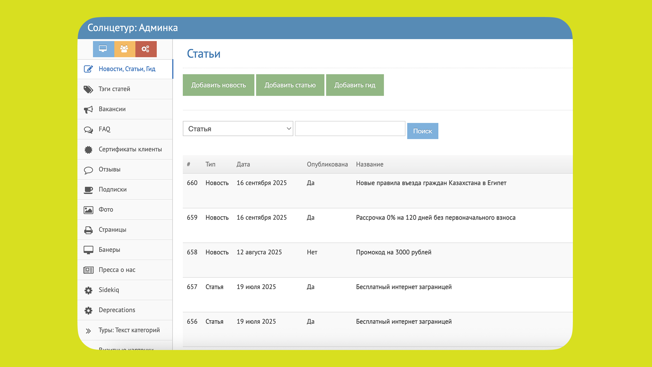
Task: Open the Статья type dropdown
Action: pos(238,129)
